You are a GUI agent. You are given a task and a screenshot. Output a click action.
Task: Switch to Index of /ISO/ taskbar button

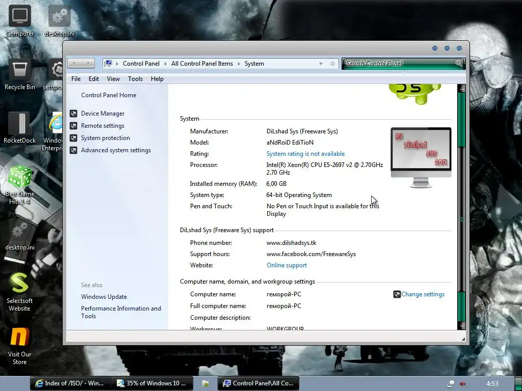(70, 383)
